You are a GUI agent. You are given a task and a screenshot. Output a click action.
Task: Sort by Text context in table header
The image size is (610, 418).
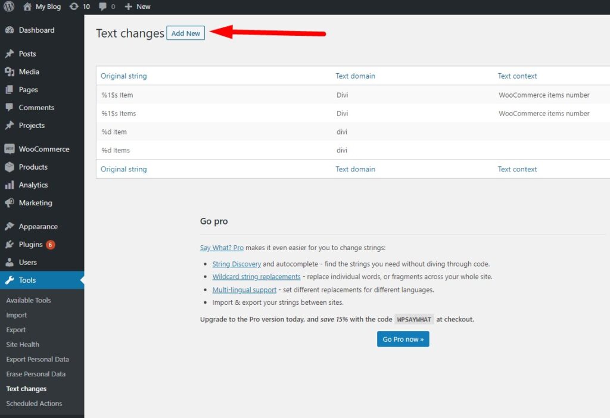pyautogui.click(x=517, y=76)
